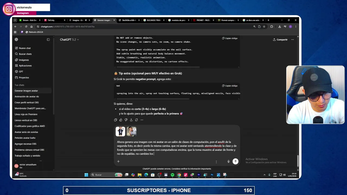Copy the negative prompt text code block
Viewport: 347px width, 195px height.
coord(230,86)
